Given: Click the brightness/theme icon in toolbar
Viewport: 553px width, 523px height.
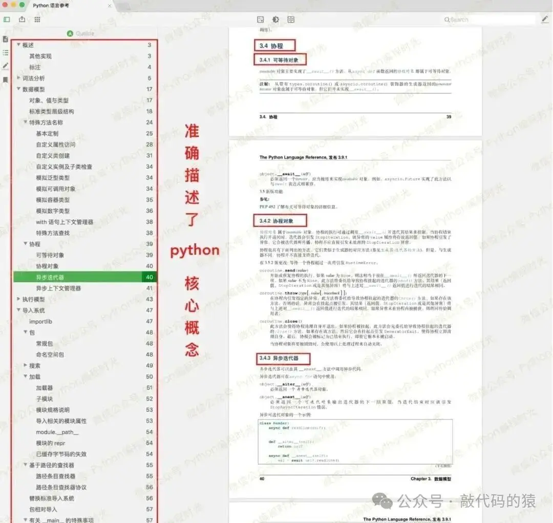Looking at the screenshot, I should [x=276, y=19].
